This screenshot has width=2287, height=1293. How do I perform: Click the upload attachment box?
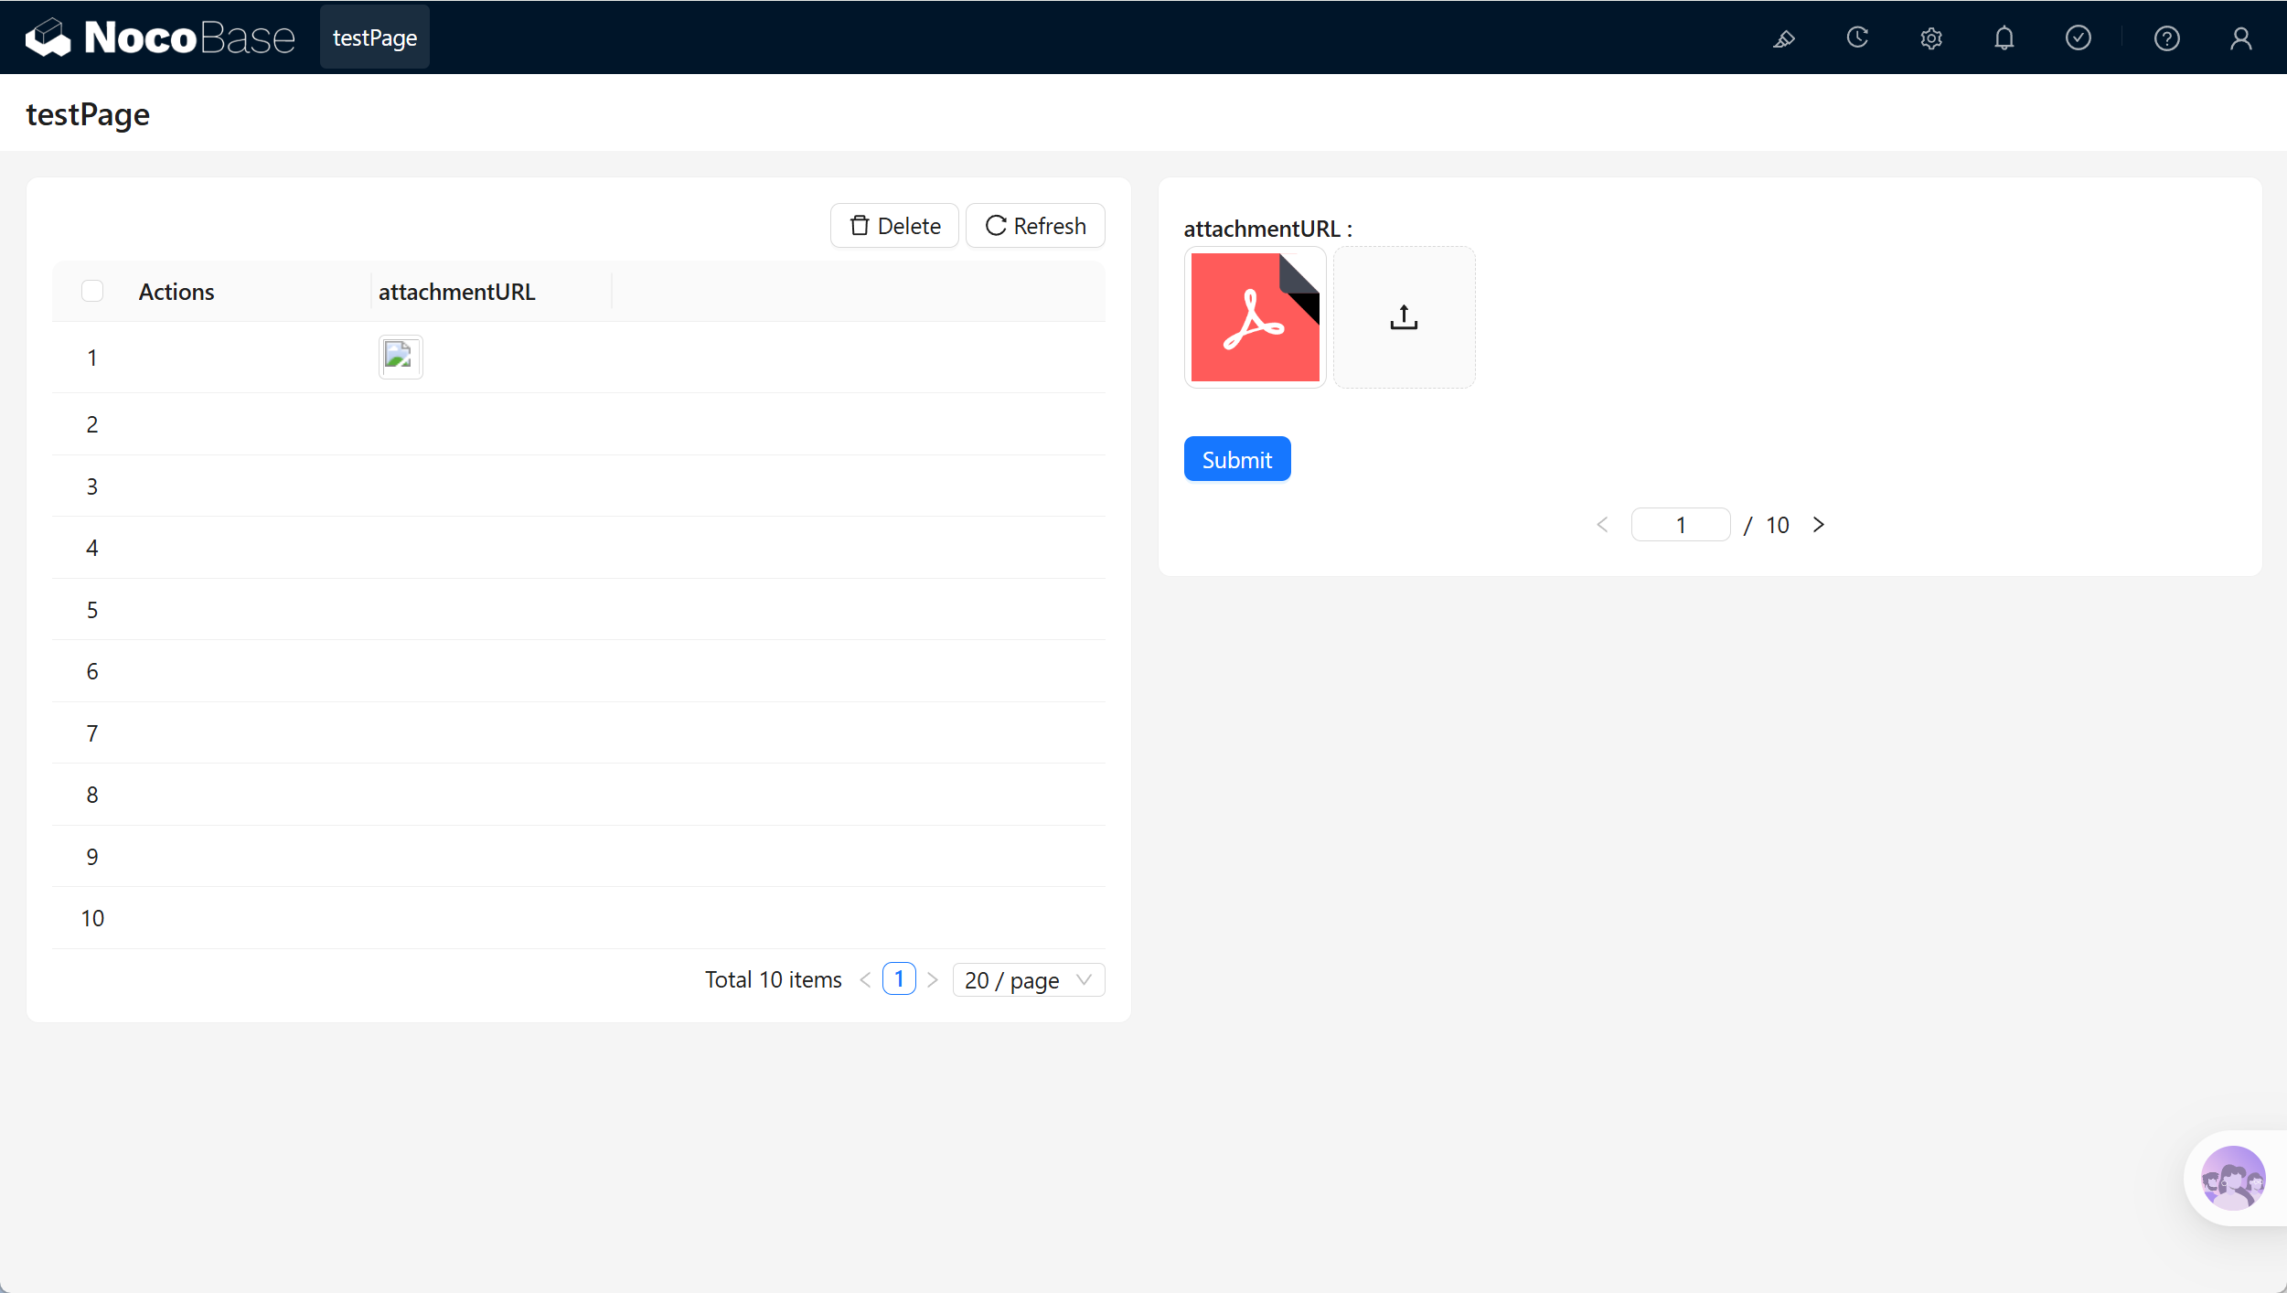(1404, 317)
